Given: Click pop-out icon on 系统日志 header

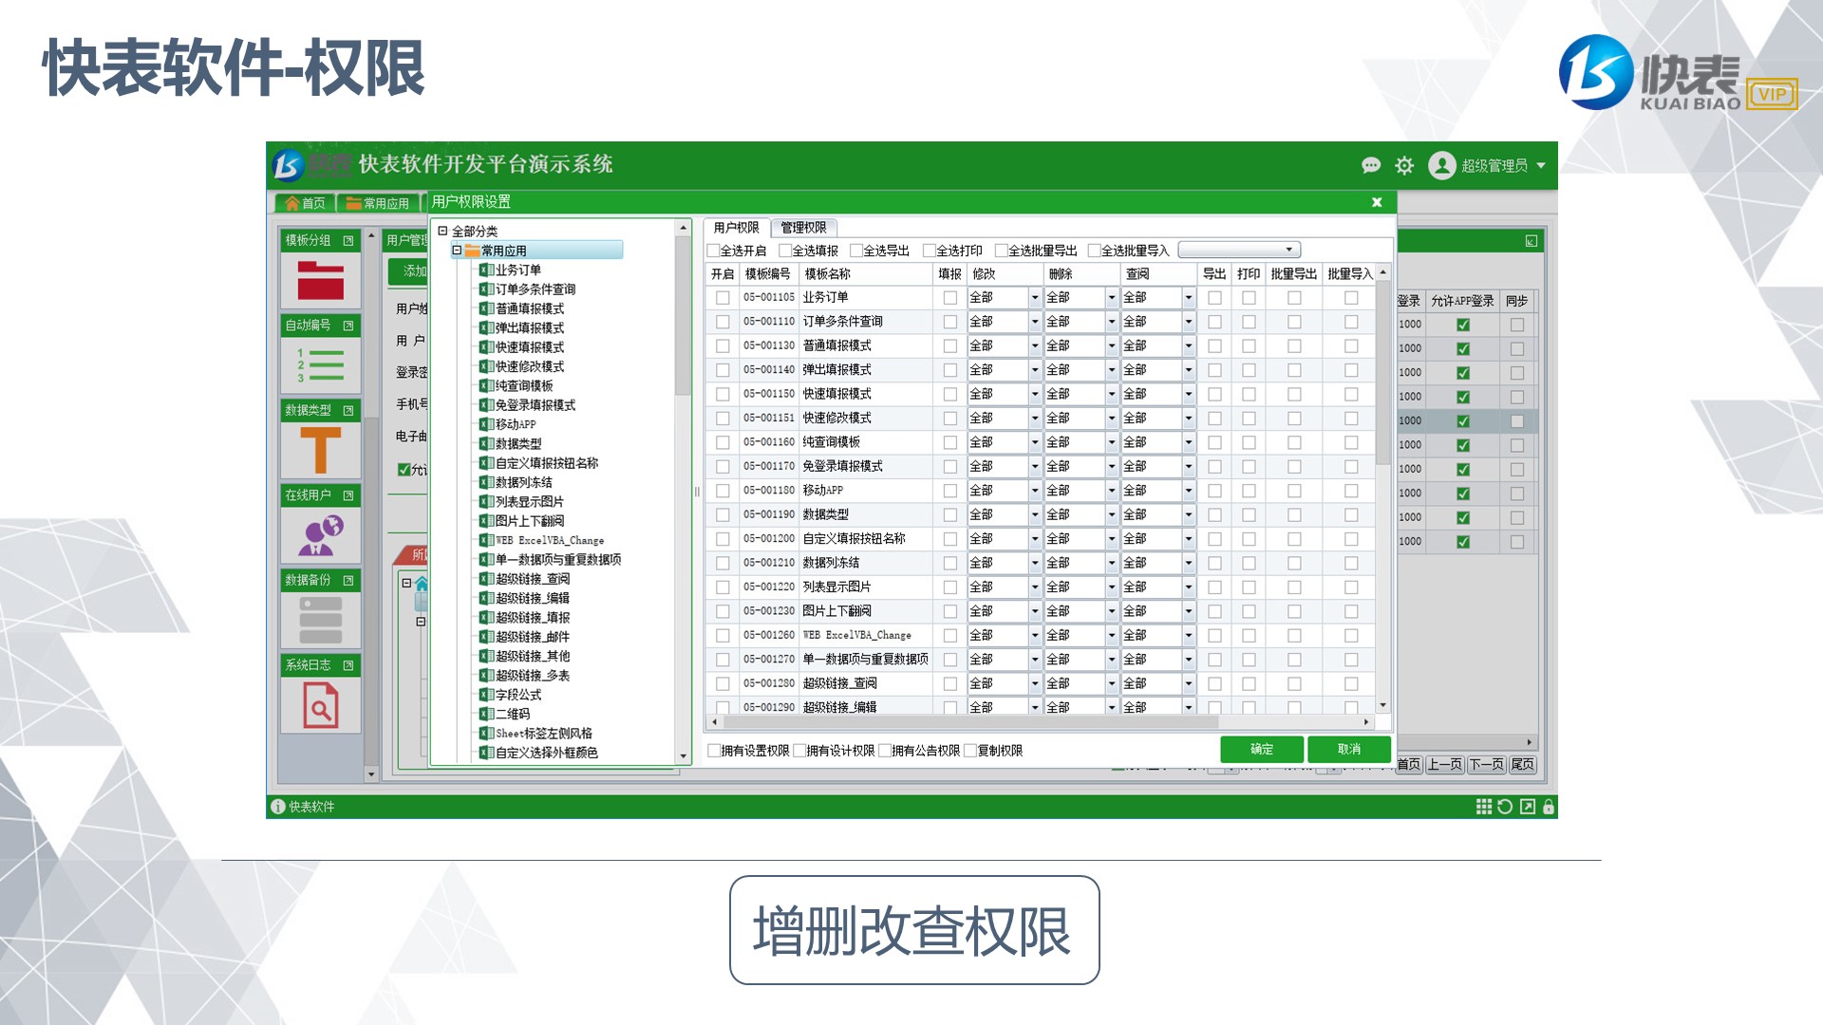Looking at the screenshot, I should tap(348, 665).
